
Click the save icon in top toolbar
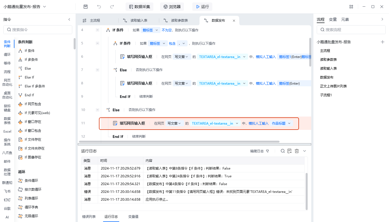86,7
